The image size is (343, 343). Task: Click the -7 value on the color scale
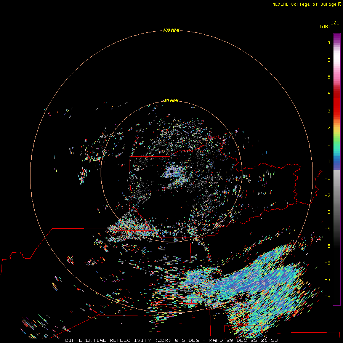point(327,280)
